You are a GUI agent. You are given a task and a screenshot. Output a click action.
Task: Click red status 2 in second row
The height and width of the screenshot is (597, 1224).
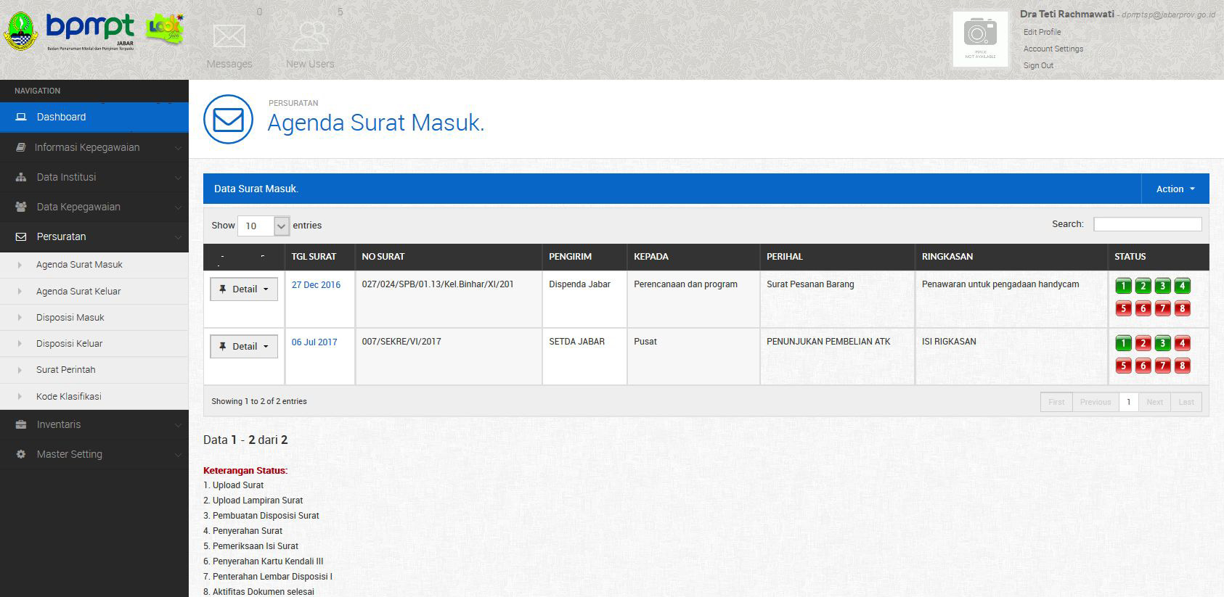point(1143,343)
